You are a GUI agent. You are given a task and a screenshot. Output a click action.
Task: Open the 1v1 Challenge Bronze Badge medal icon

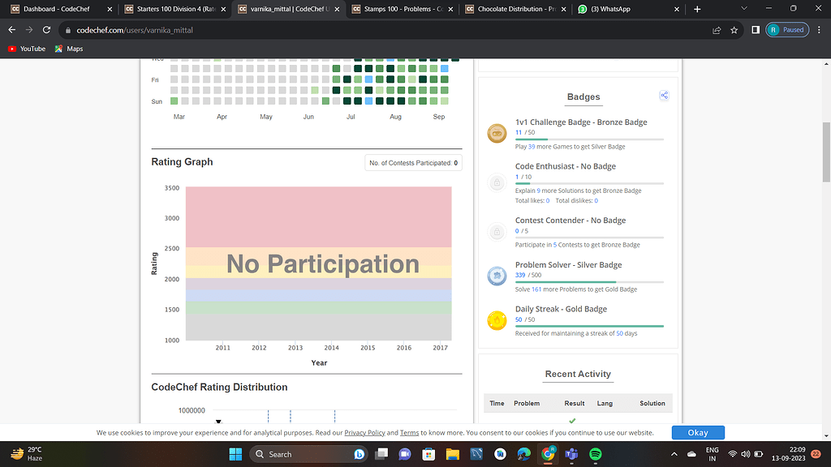coord(497,133)
